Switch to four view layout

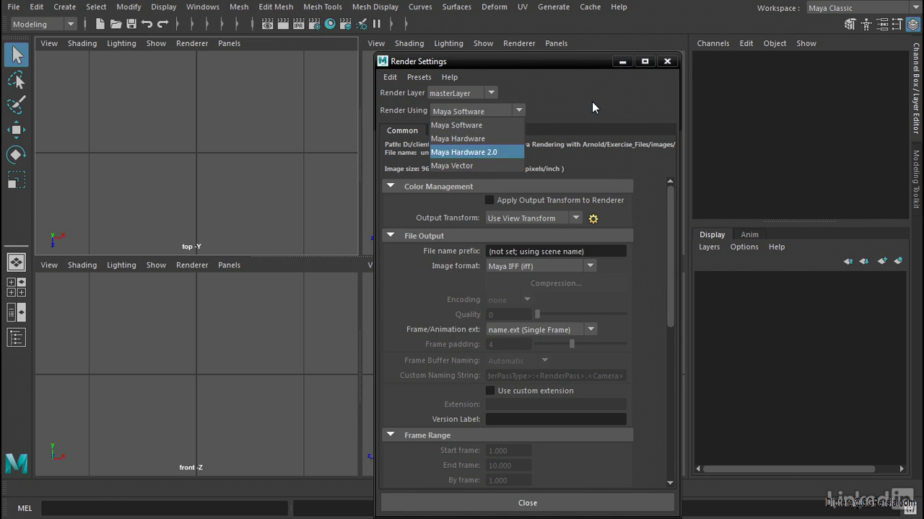click(x=16, y=287)
